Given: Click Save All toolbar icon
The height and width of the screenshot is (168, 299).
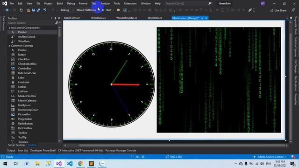Looking at the screenshot, I should (x=38, y=10).
